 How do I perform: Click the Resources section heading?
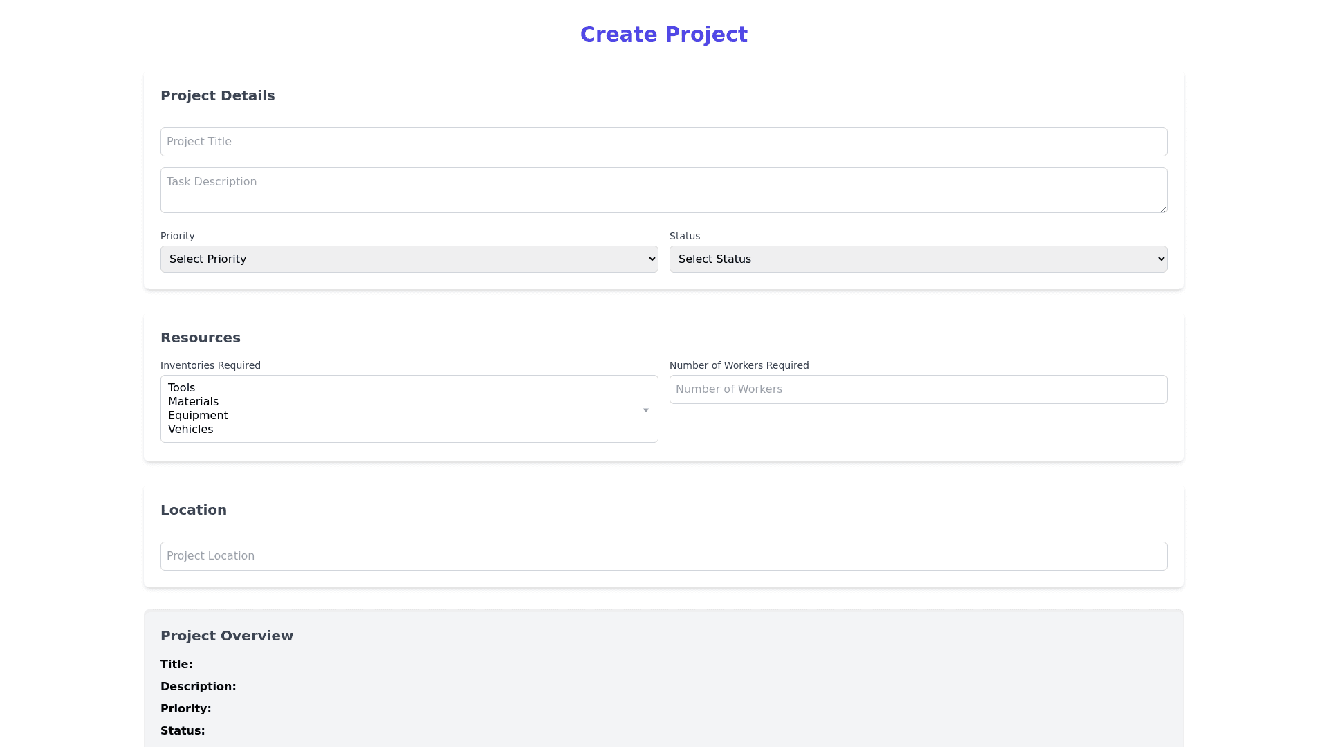(x=201, y=338)
